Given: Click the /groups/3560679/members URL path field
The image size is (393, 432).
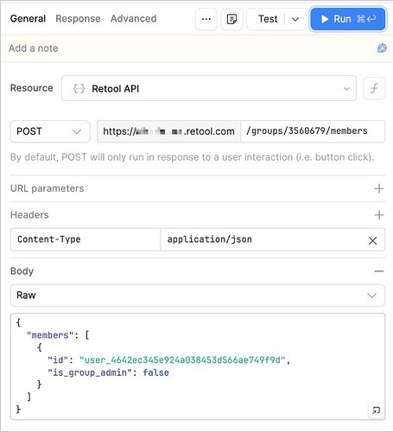Looking at the screenshot, I should tap(313, 131).
